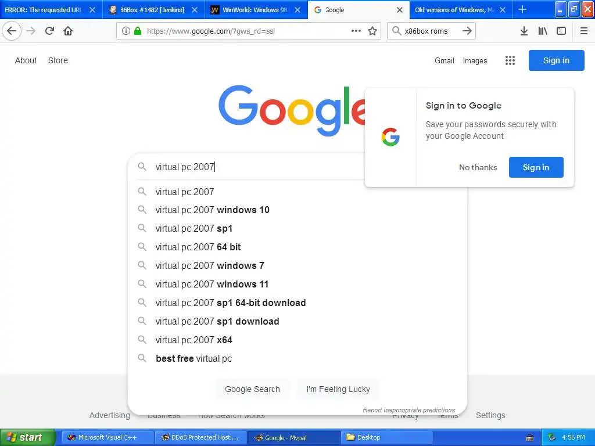Click into the x86box roms search field
The image size is (595, 446).
pyautogui.click(x=426, y=31)
